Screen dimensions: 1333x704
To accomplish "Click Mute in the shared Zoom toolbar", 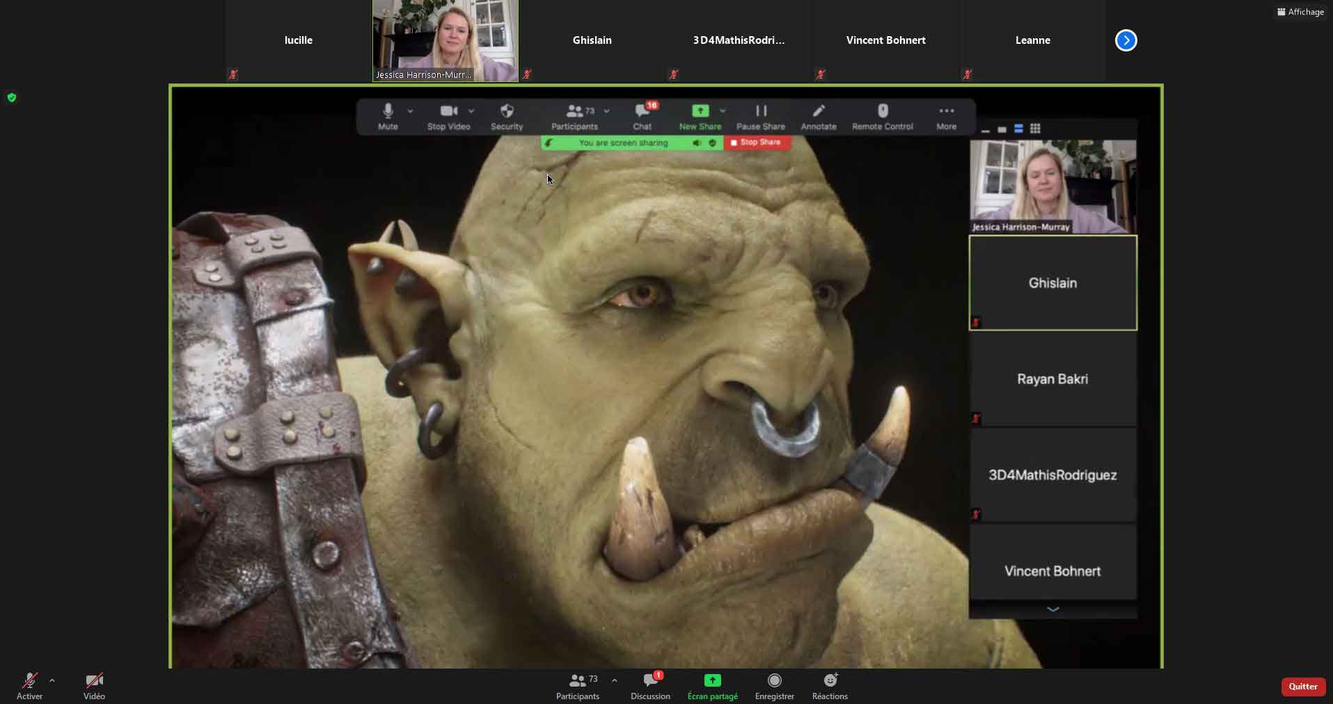I will click(x=388, y=116).
